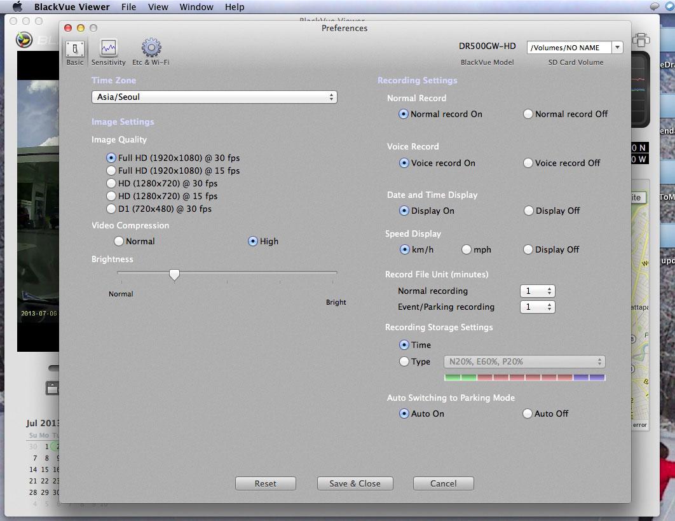Select Normal record On

pyautogui.click(x=404, y=115)
